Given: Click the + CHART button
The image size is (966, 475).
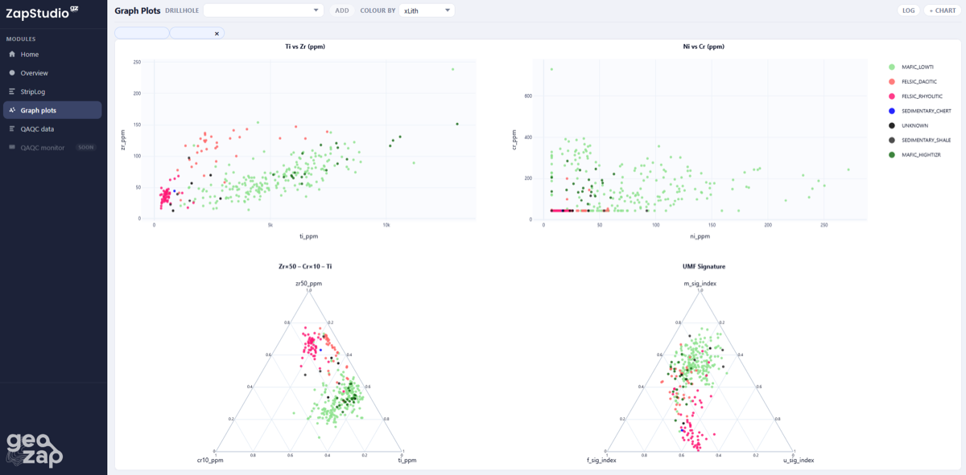Looking at the screenshot, I should click(x=941, y=10).
